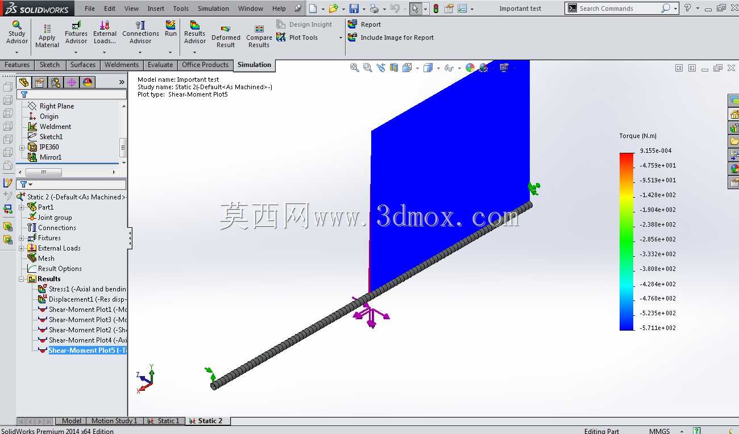Click the Open file folder icon

334,9
